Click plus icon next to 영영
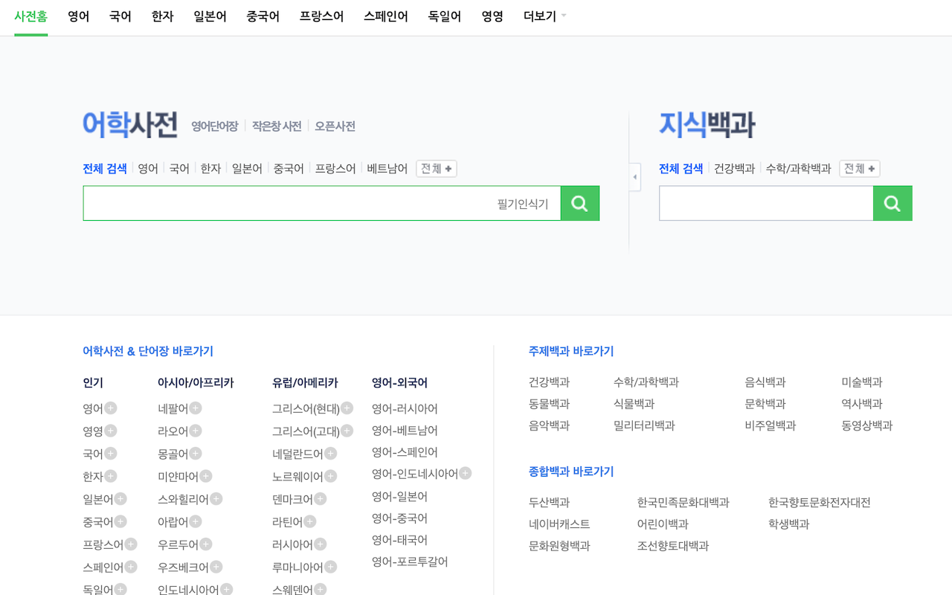952x595 pixels. pyautogui.click(x=110, y=430)
